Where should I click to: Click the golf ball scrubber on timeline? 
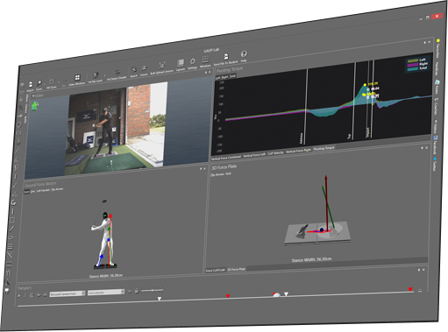(276, 295)
